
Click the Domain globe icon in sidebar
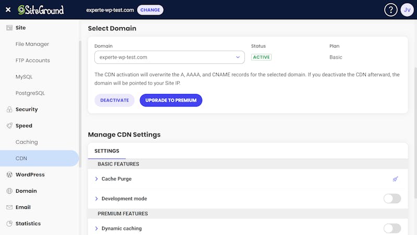point(9,191)
